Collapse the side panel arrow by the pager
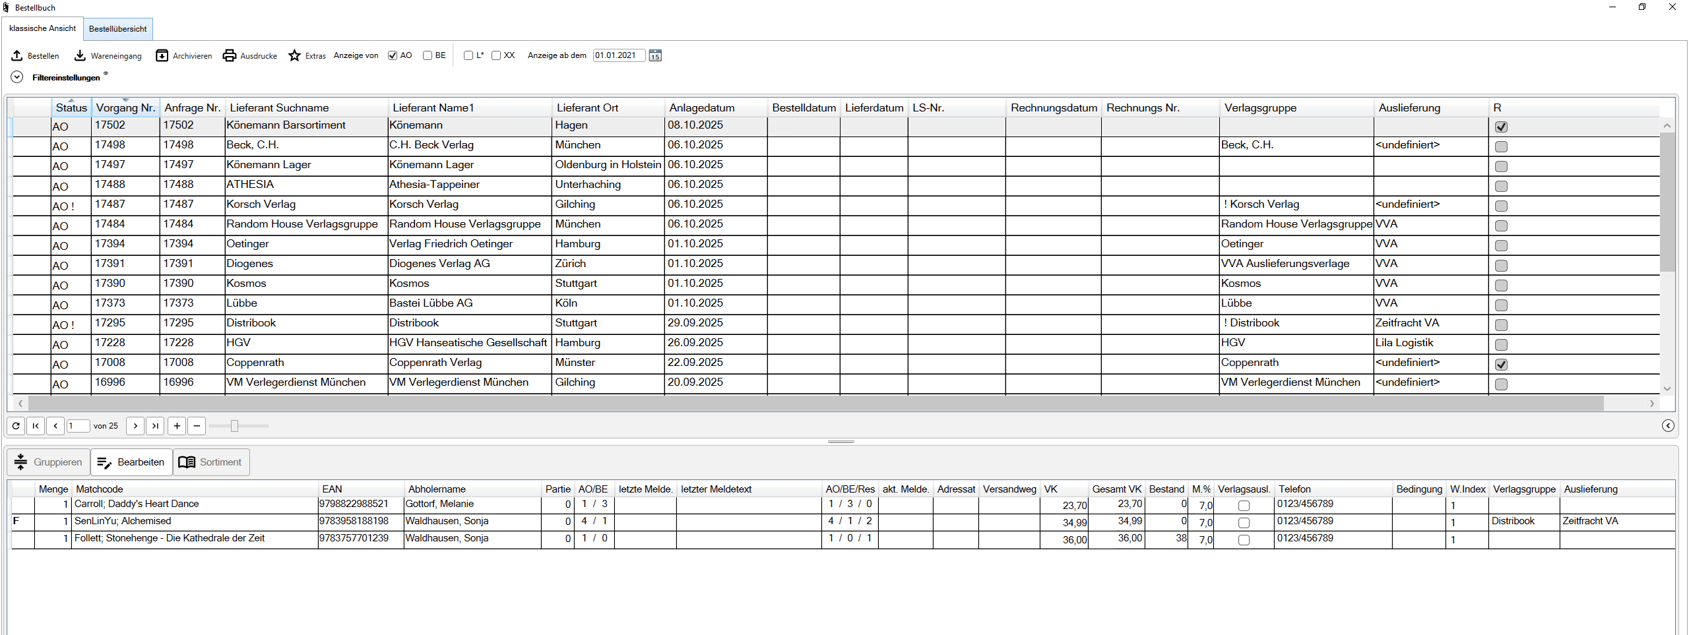Viewport: 1689px width, 635px height. point(1668,426)
